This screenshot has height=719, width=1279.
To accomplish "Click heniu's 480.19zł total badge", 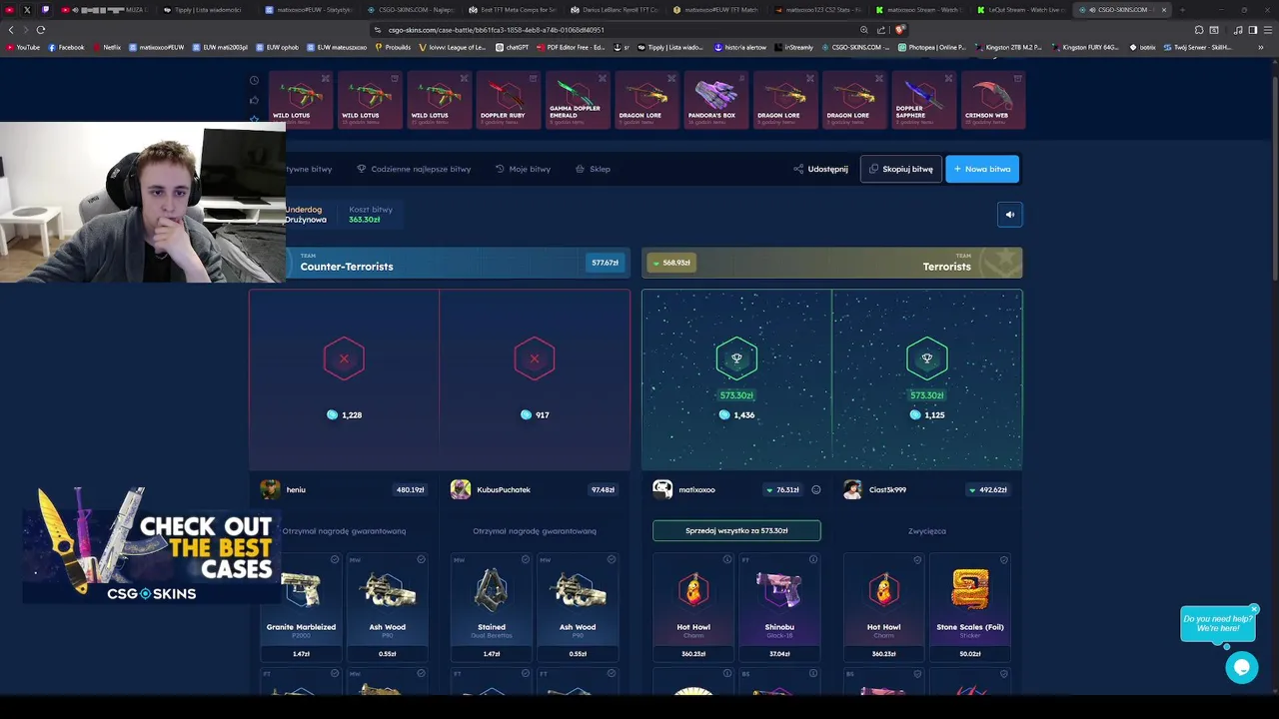I will click(x=410, y=490).
